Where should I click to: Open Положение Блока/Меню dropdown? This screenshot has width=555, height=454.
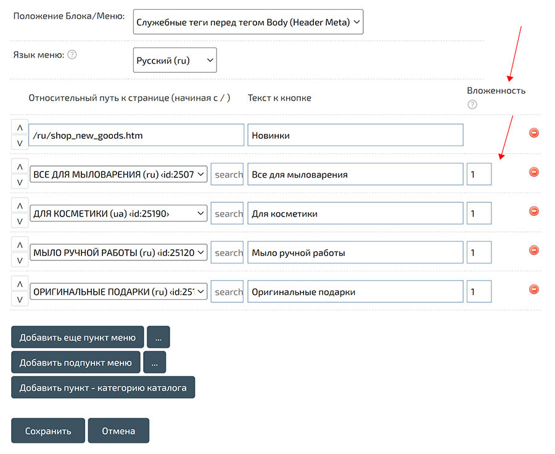pos(248,23)
